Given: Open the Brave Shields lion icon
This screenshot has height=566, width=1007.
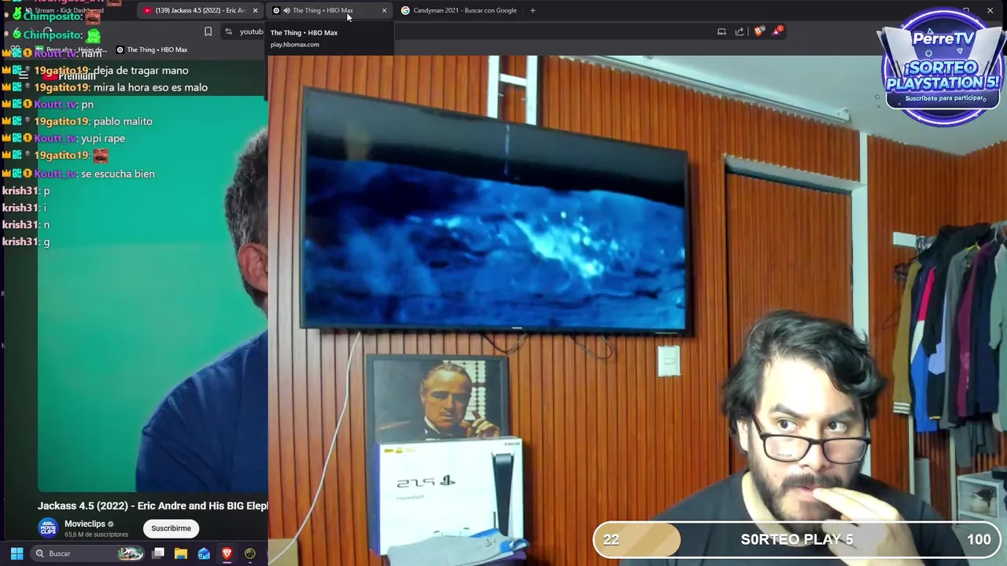Looking at the screenshot, I should click(x=758, y=31).
